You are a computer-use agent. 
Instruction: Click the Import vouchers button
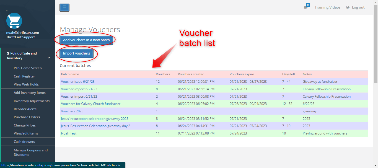coord(77,53)
